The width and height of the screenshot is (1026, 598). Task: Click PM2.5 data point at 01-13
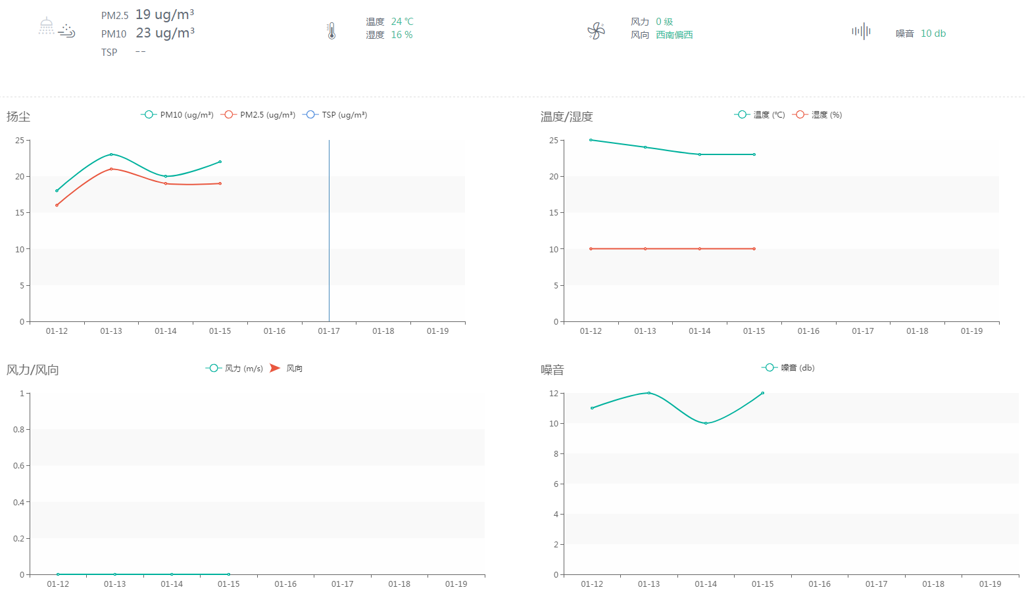point(111,169)
